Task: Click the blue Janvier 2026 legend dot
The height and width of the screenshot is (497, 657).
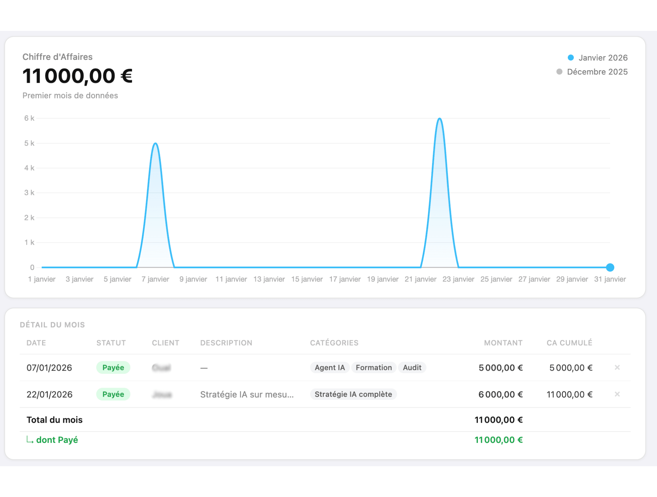Action: (x=570, y=58)
